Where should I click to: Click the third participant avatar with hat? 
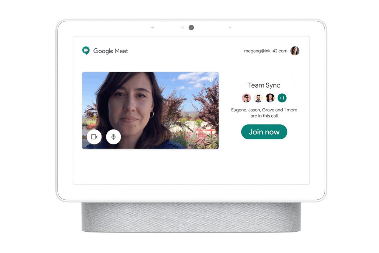(270, 98)
